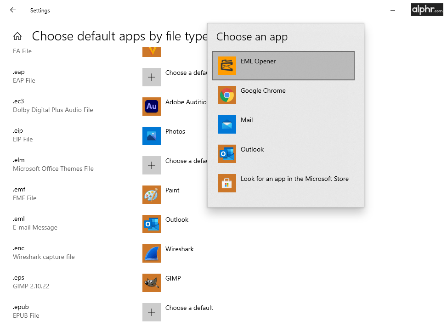The height and width of the screenshot is (326, 447).
Task: Click the Adobe Audition icon for .ec3
Action: tap(152, 107)
